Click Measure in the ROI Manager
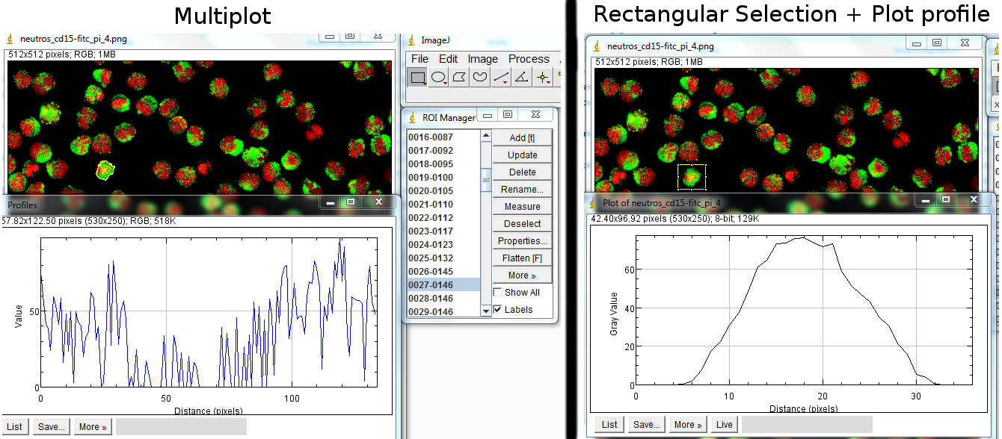 point(522,206)
